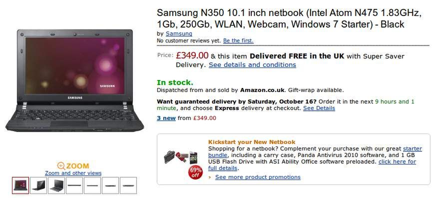Select the third netbook thumbnail
This screenshot has width=434, height=198.
click(56, 185)
